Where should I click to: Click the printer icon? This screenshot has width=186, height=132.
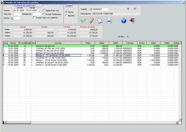[109, 21]
